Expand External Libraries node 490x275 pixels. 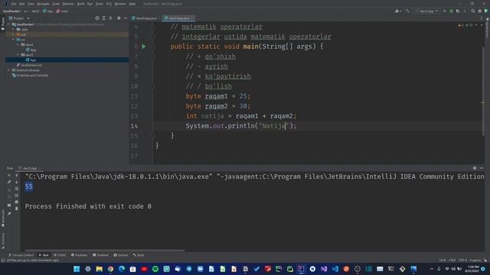tap(9, 70)
